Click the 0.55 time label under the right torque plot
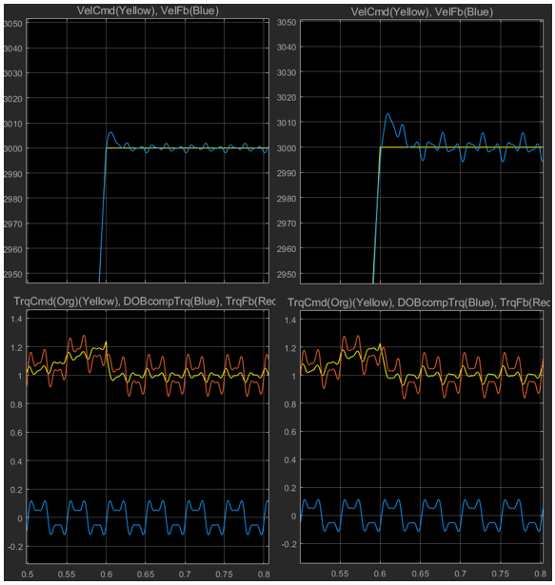Screen dimensions: 555x585 point(340,574)
